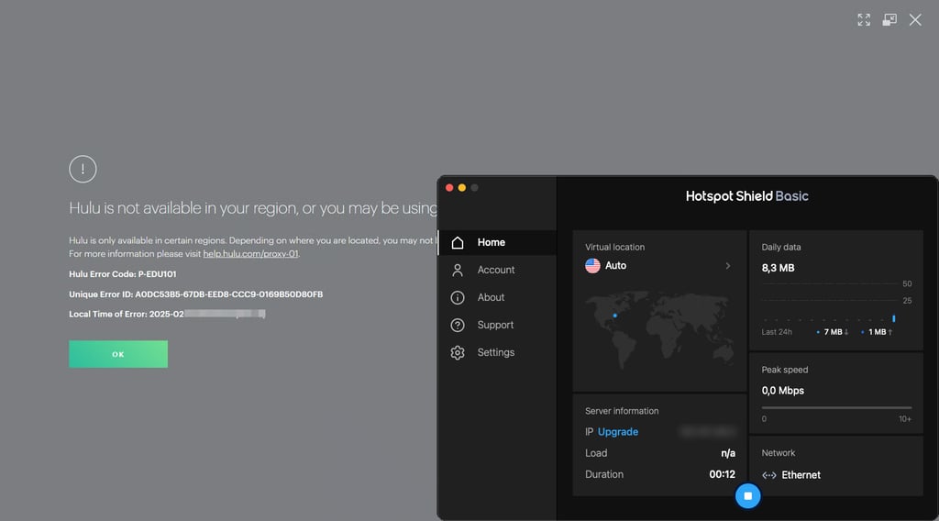Viewport: 939px width, 521px height.
Task: Click the Unique Error ID text
Action: (x=196, y=294)
